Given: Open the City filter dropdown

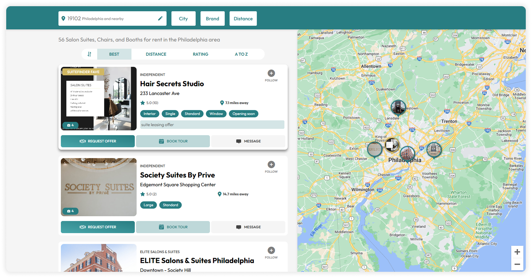Looking at the screenshot, I should [183, 19].
